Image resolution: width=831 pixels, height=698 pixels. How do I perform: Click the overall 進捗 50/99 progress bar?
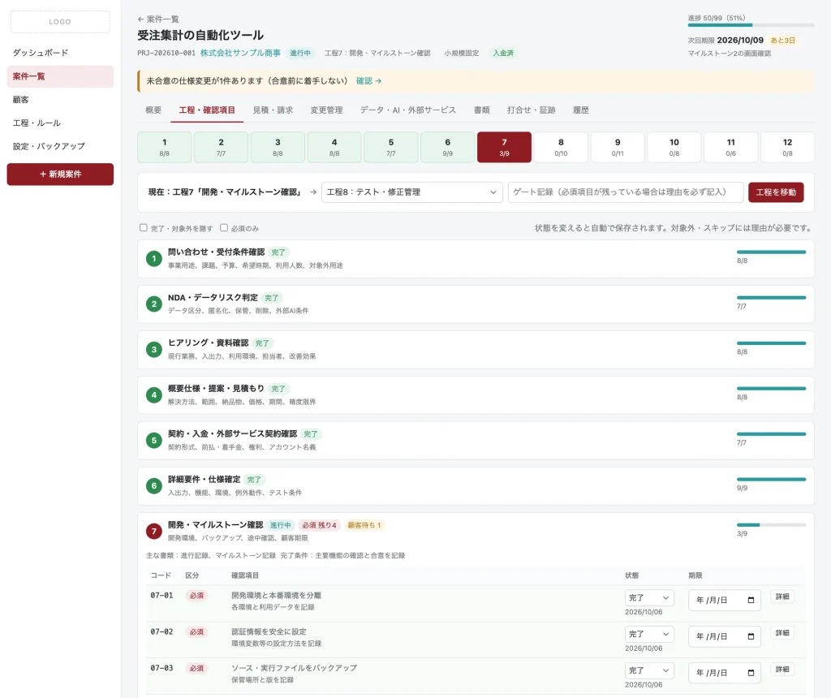pos(751,25)
